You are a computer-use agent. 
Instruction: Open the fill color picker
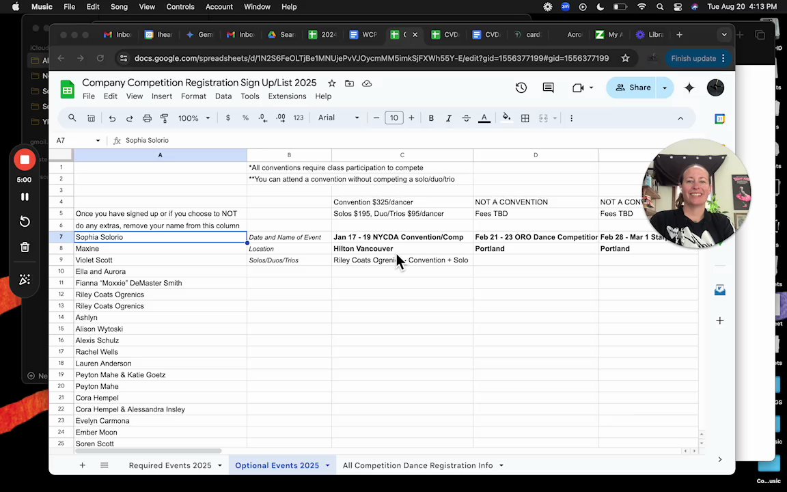[x=506, y=118]
